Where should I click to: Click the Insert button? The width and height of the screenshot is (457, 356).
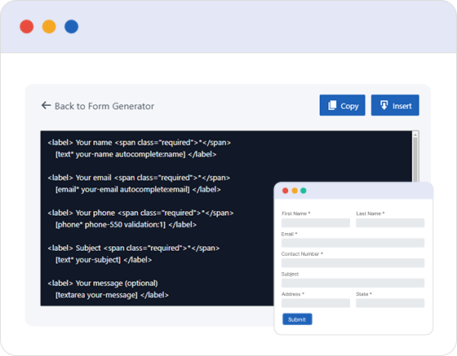(x=395, y=105)
